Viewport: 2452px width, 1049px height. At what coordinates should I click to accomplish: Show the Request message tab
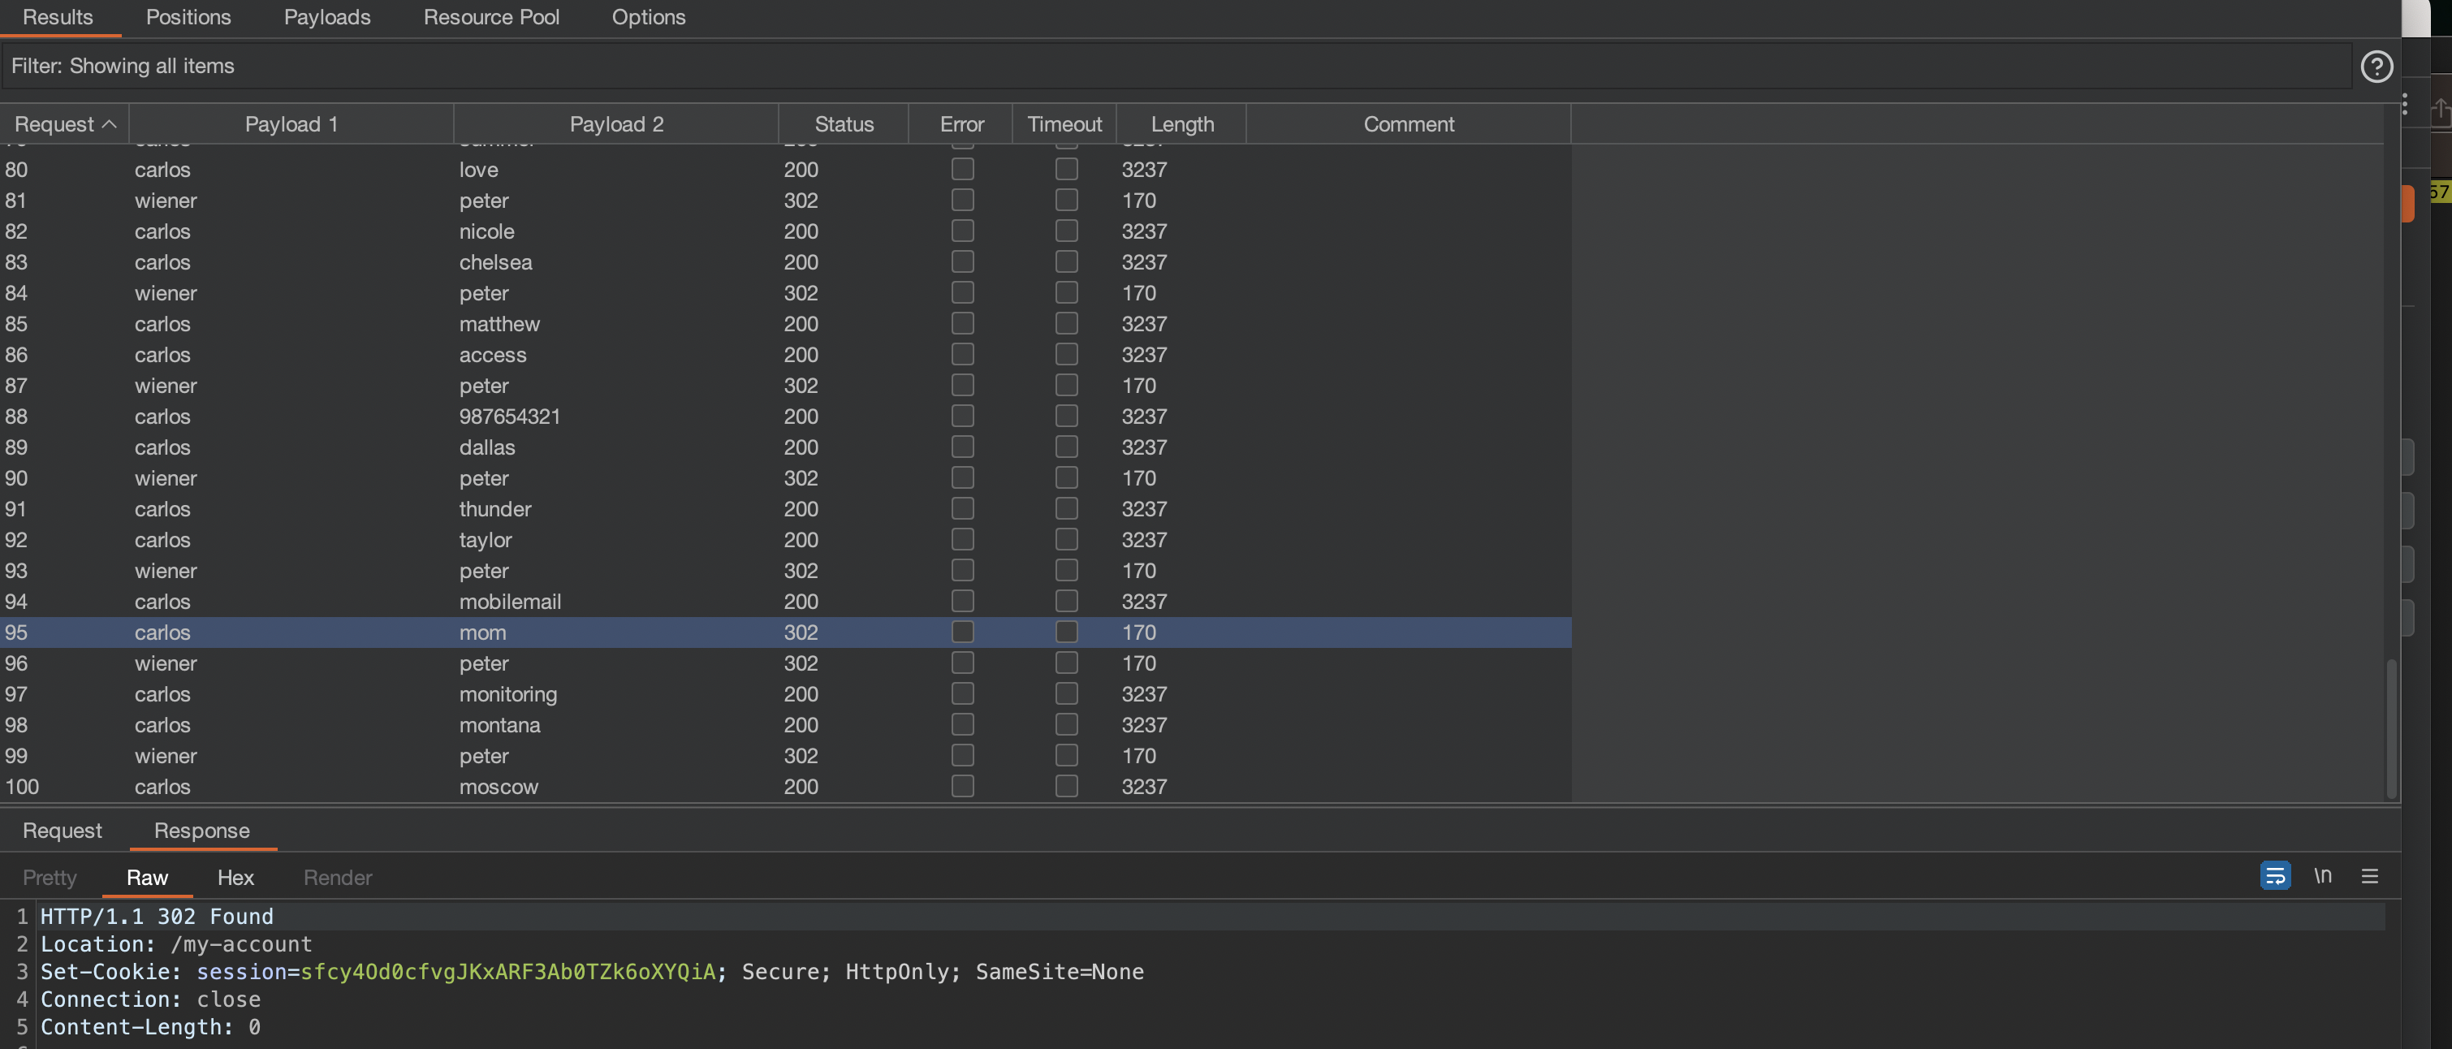coord(62,830)
